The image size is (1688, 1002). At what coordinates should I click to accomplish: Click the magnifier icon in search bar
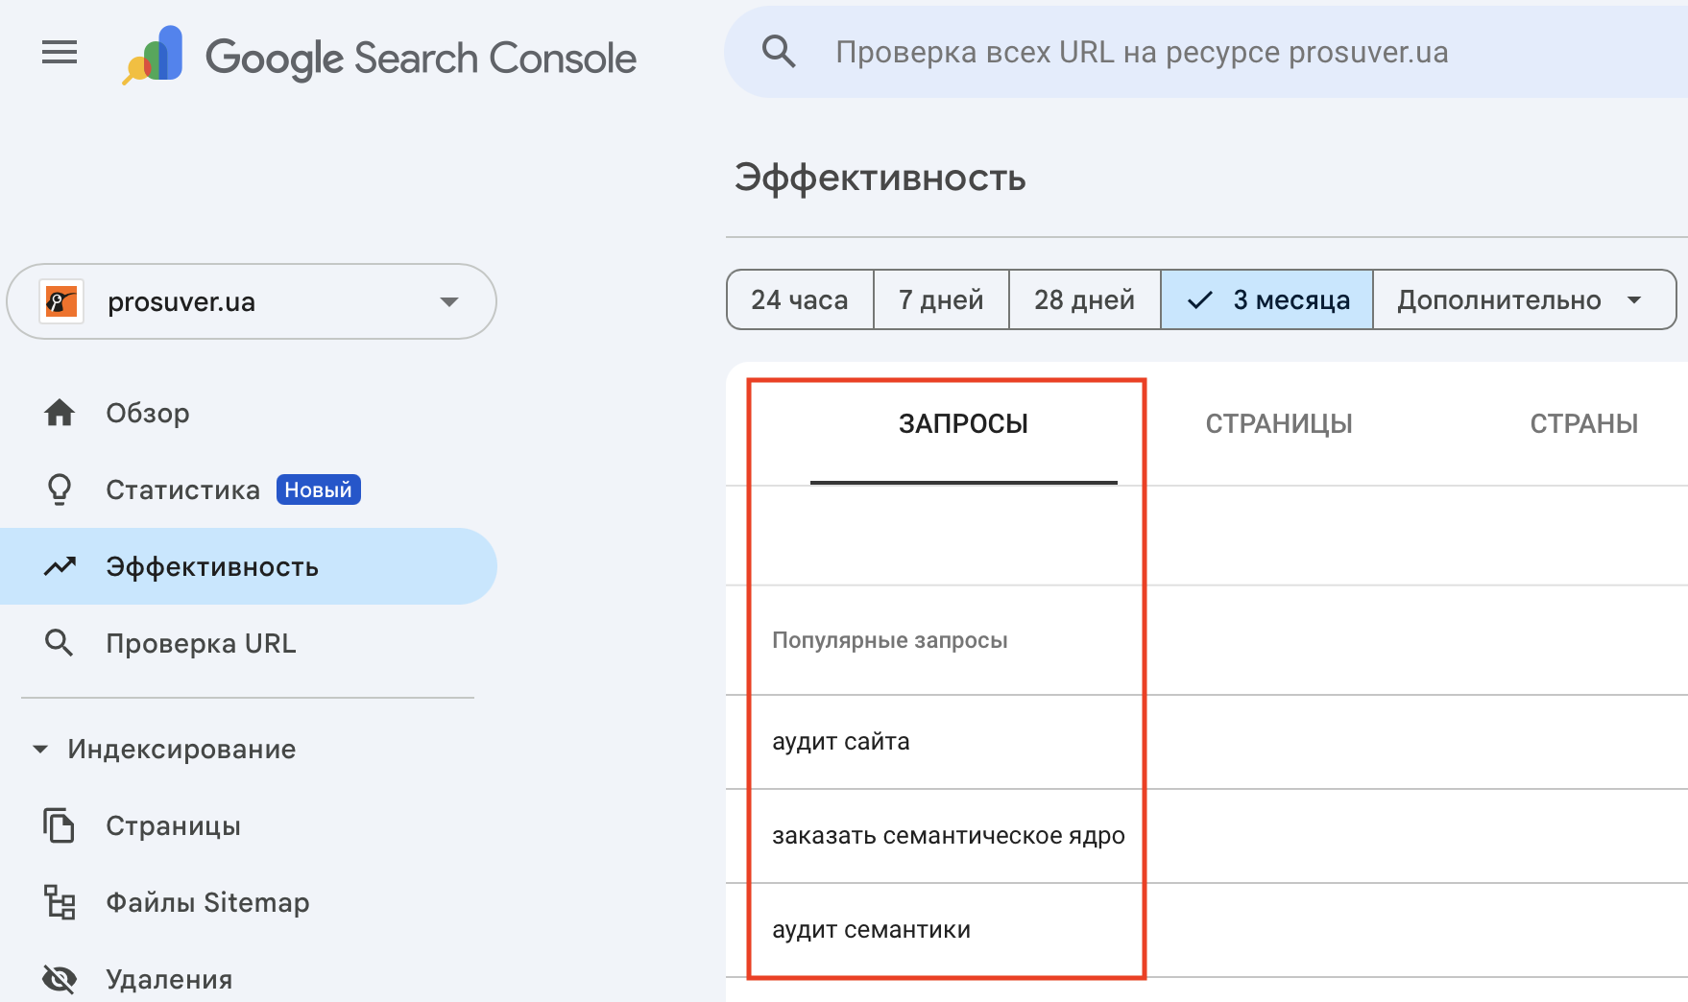[778, 52]
